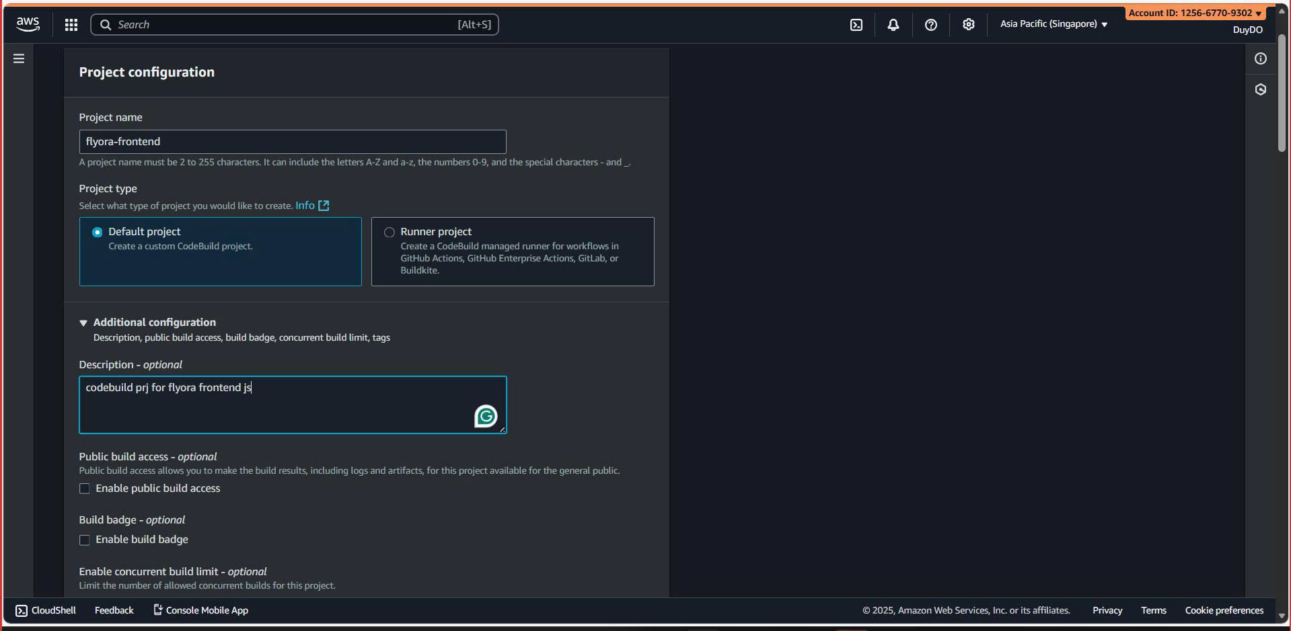Open the Help menu via the question mark icon
The width and height of the screenshot is (1291, 631).
930,24
